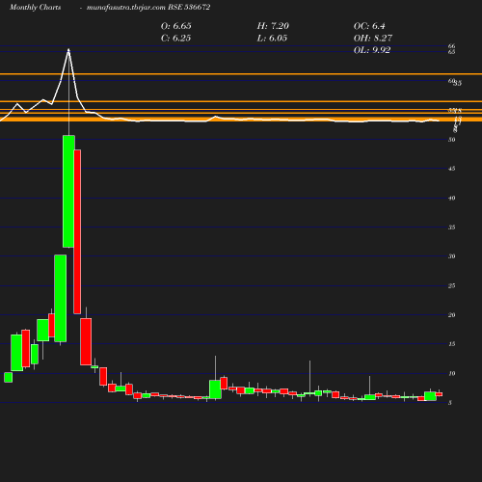The height and width of the screenshot is (482, 482).
Task: Click the peak of the white line
Action: [x=68, y=49]
